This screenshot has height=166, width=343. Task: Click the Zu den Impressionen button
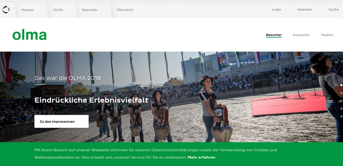62,122
